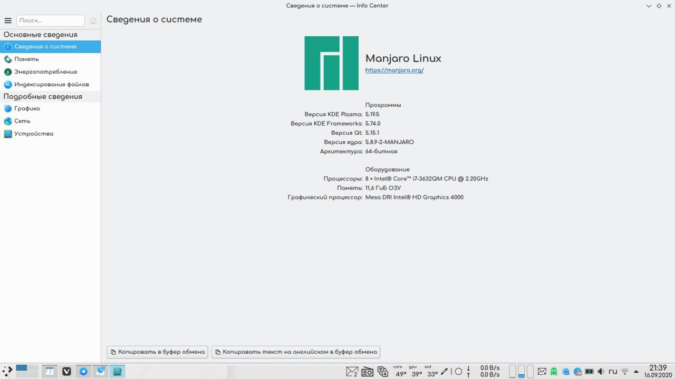675x379 pixels.
Task: Open Энергопотребление section
Action: click(x=50, y=72)
